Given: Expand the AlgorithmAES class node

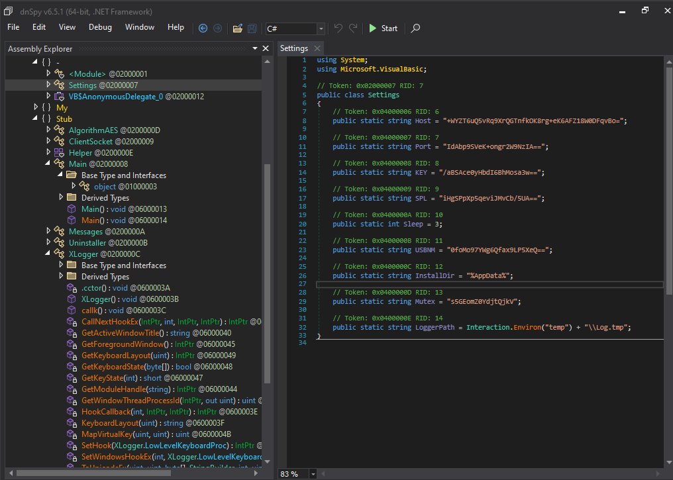Looking at the screenshot, I should coord(48,130).
